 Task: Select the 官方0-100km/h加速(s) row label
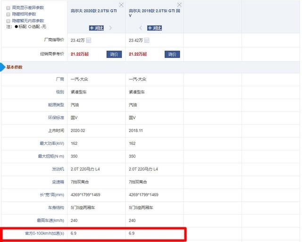(x=44, y=234)
